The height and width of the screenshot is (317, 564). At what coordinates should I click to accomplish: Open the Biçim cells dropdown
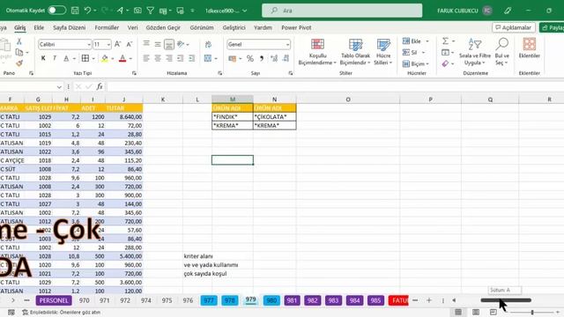pos(415,63)
